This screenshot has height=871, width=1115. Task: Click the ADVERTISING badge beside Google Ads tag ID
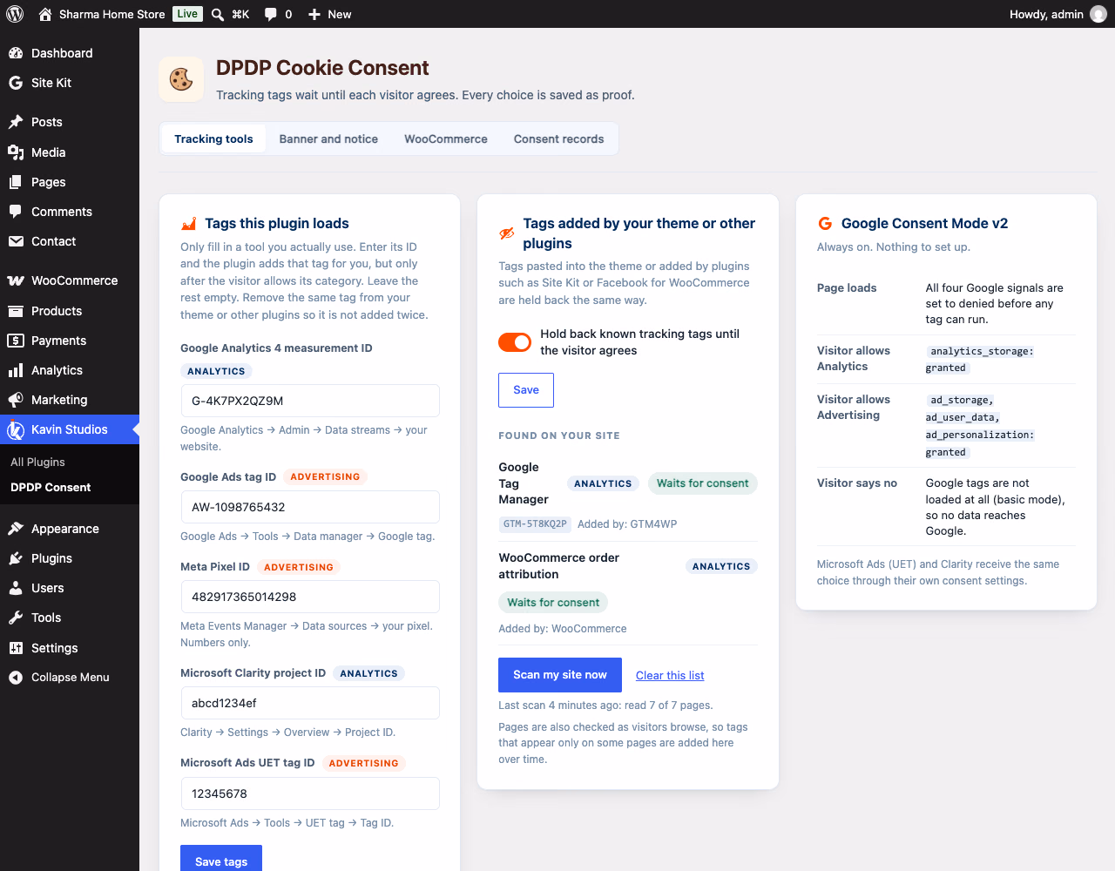325,477
